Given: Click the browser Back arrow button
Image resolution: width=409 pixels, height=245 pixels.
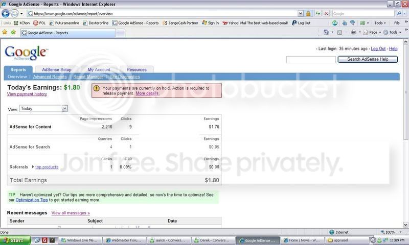Looking at the screenshot, I should coord(6,13).
